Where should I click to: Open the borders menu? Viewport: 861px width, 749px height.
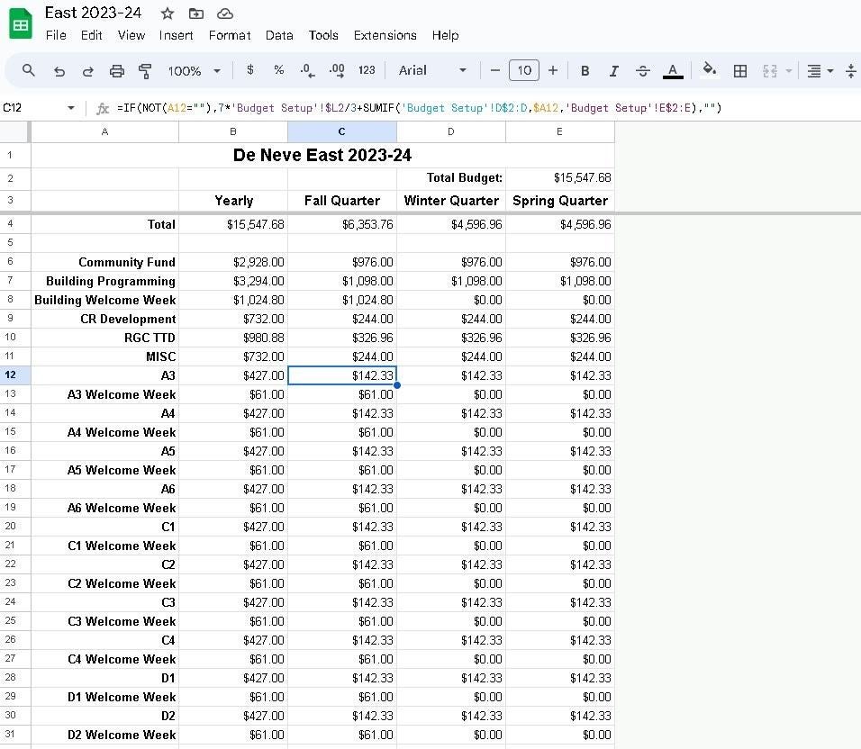(740, 70)
